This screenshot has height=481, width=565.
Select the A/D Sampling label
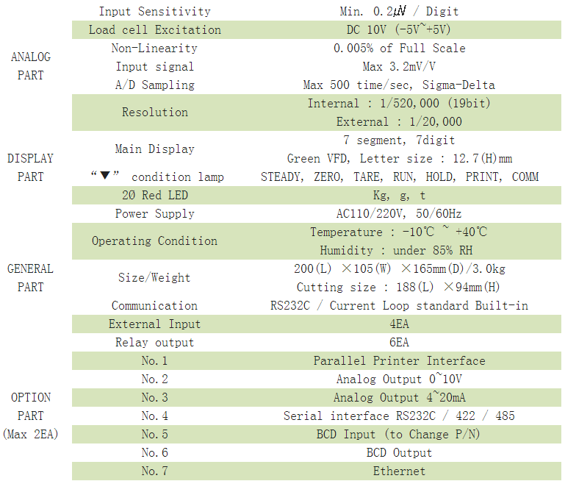[154, 85]
